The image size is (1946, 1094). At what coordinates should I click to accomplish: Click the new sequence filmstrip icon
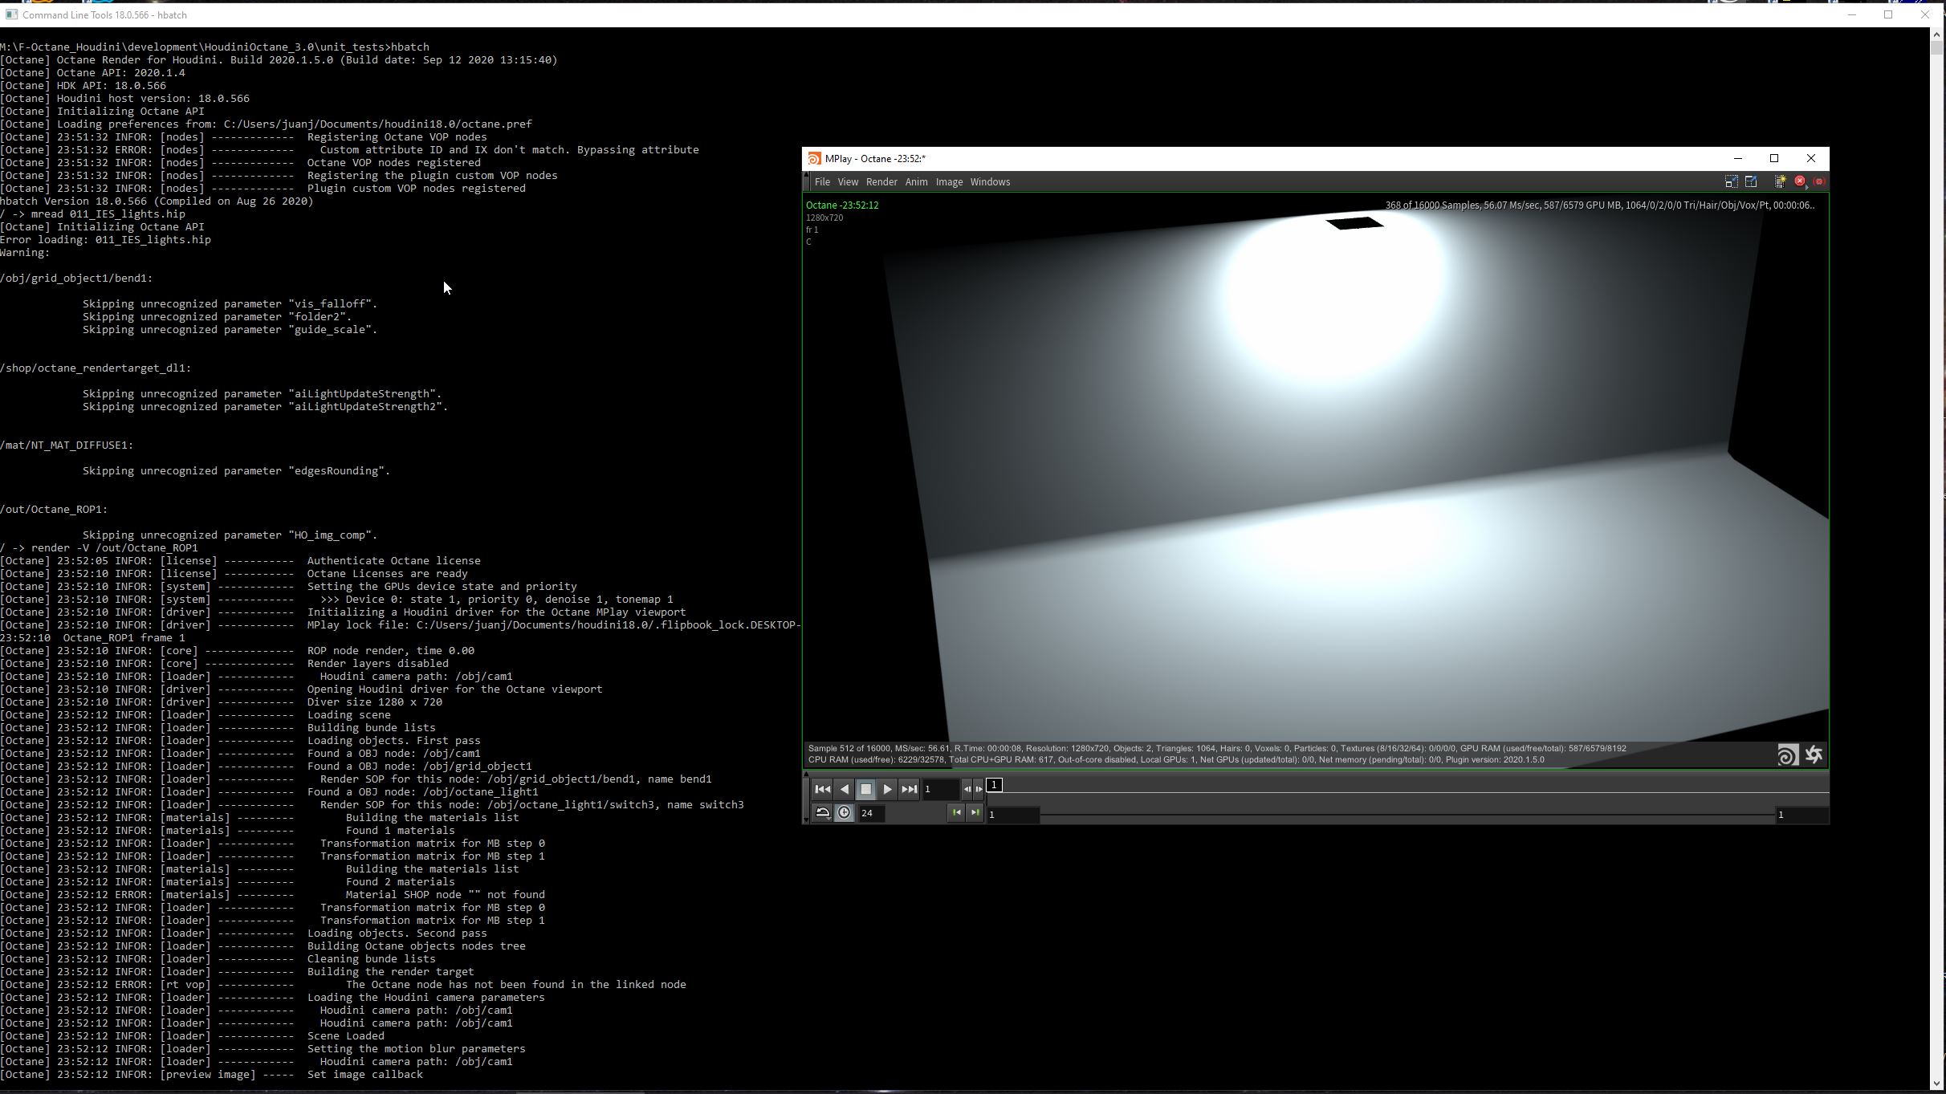click(x=1779, y=182)
